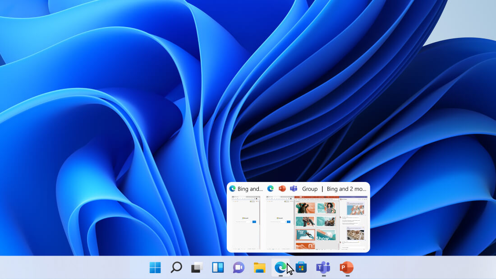Select the PowerPoint slides area of the group preview
Screen dimensions: 496x279
pos(316,223)
